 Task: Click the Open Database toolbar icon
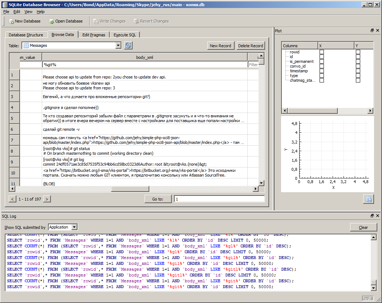coord(52,21)
